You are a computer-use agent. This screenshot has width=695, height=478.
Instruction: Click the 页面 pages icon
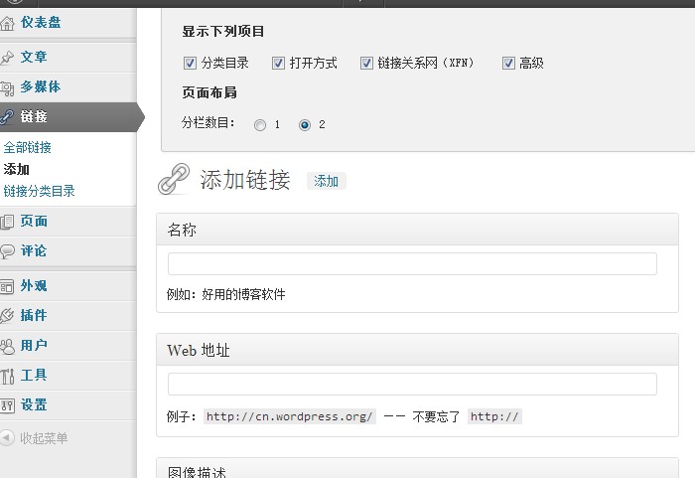tap(7, 222)
